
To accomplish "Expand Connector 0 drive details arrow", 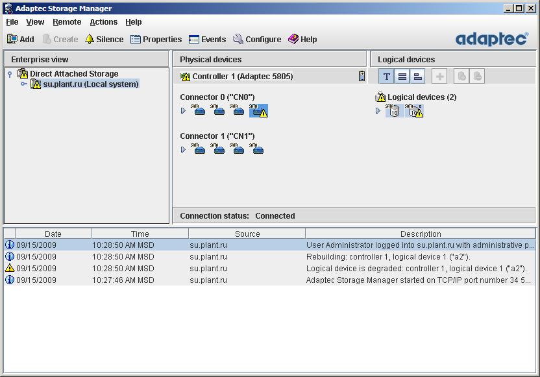I will coord(183,111).
